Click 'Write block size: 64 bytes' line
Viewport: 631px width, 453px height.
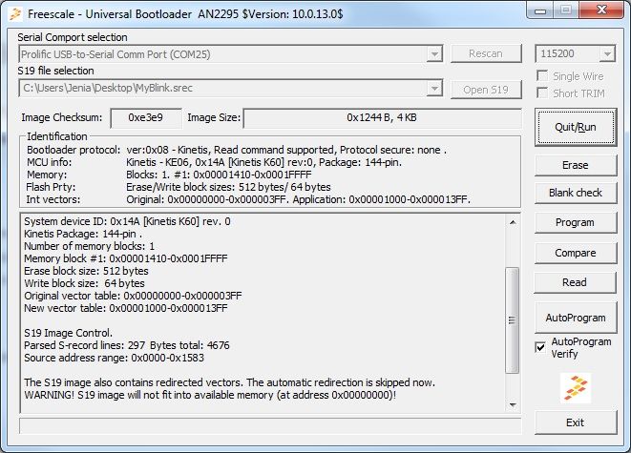(84, 284)
